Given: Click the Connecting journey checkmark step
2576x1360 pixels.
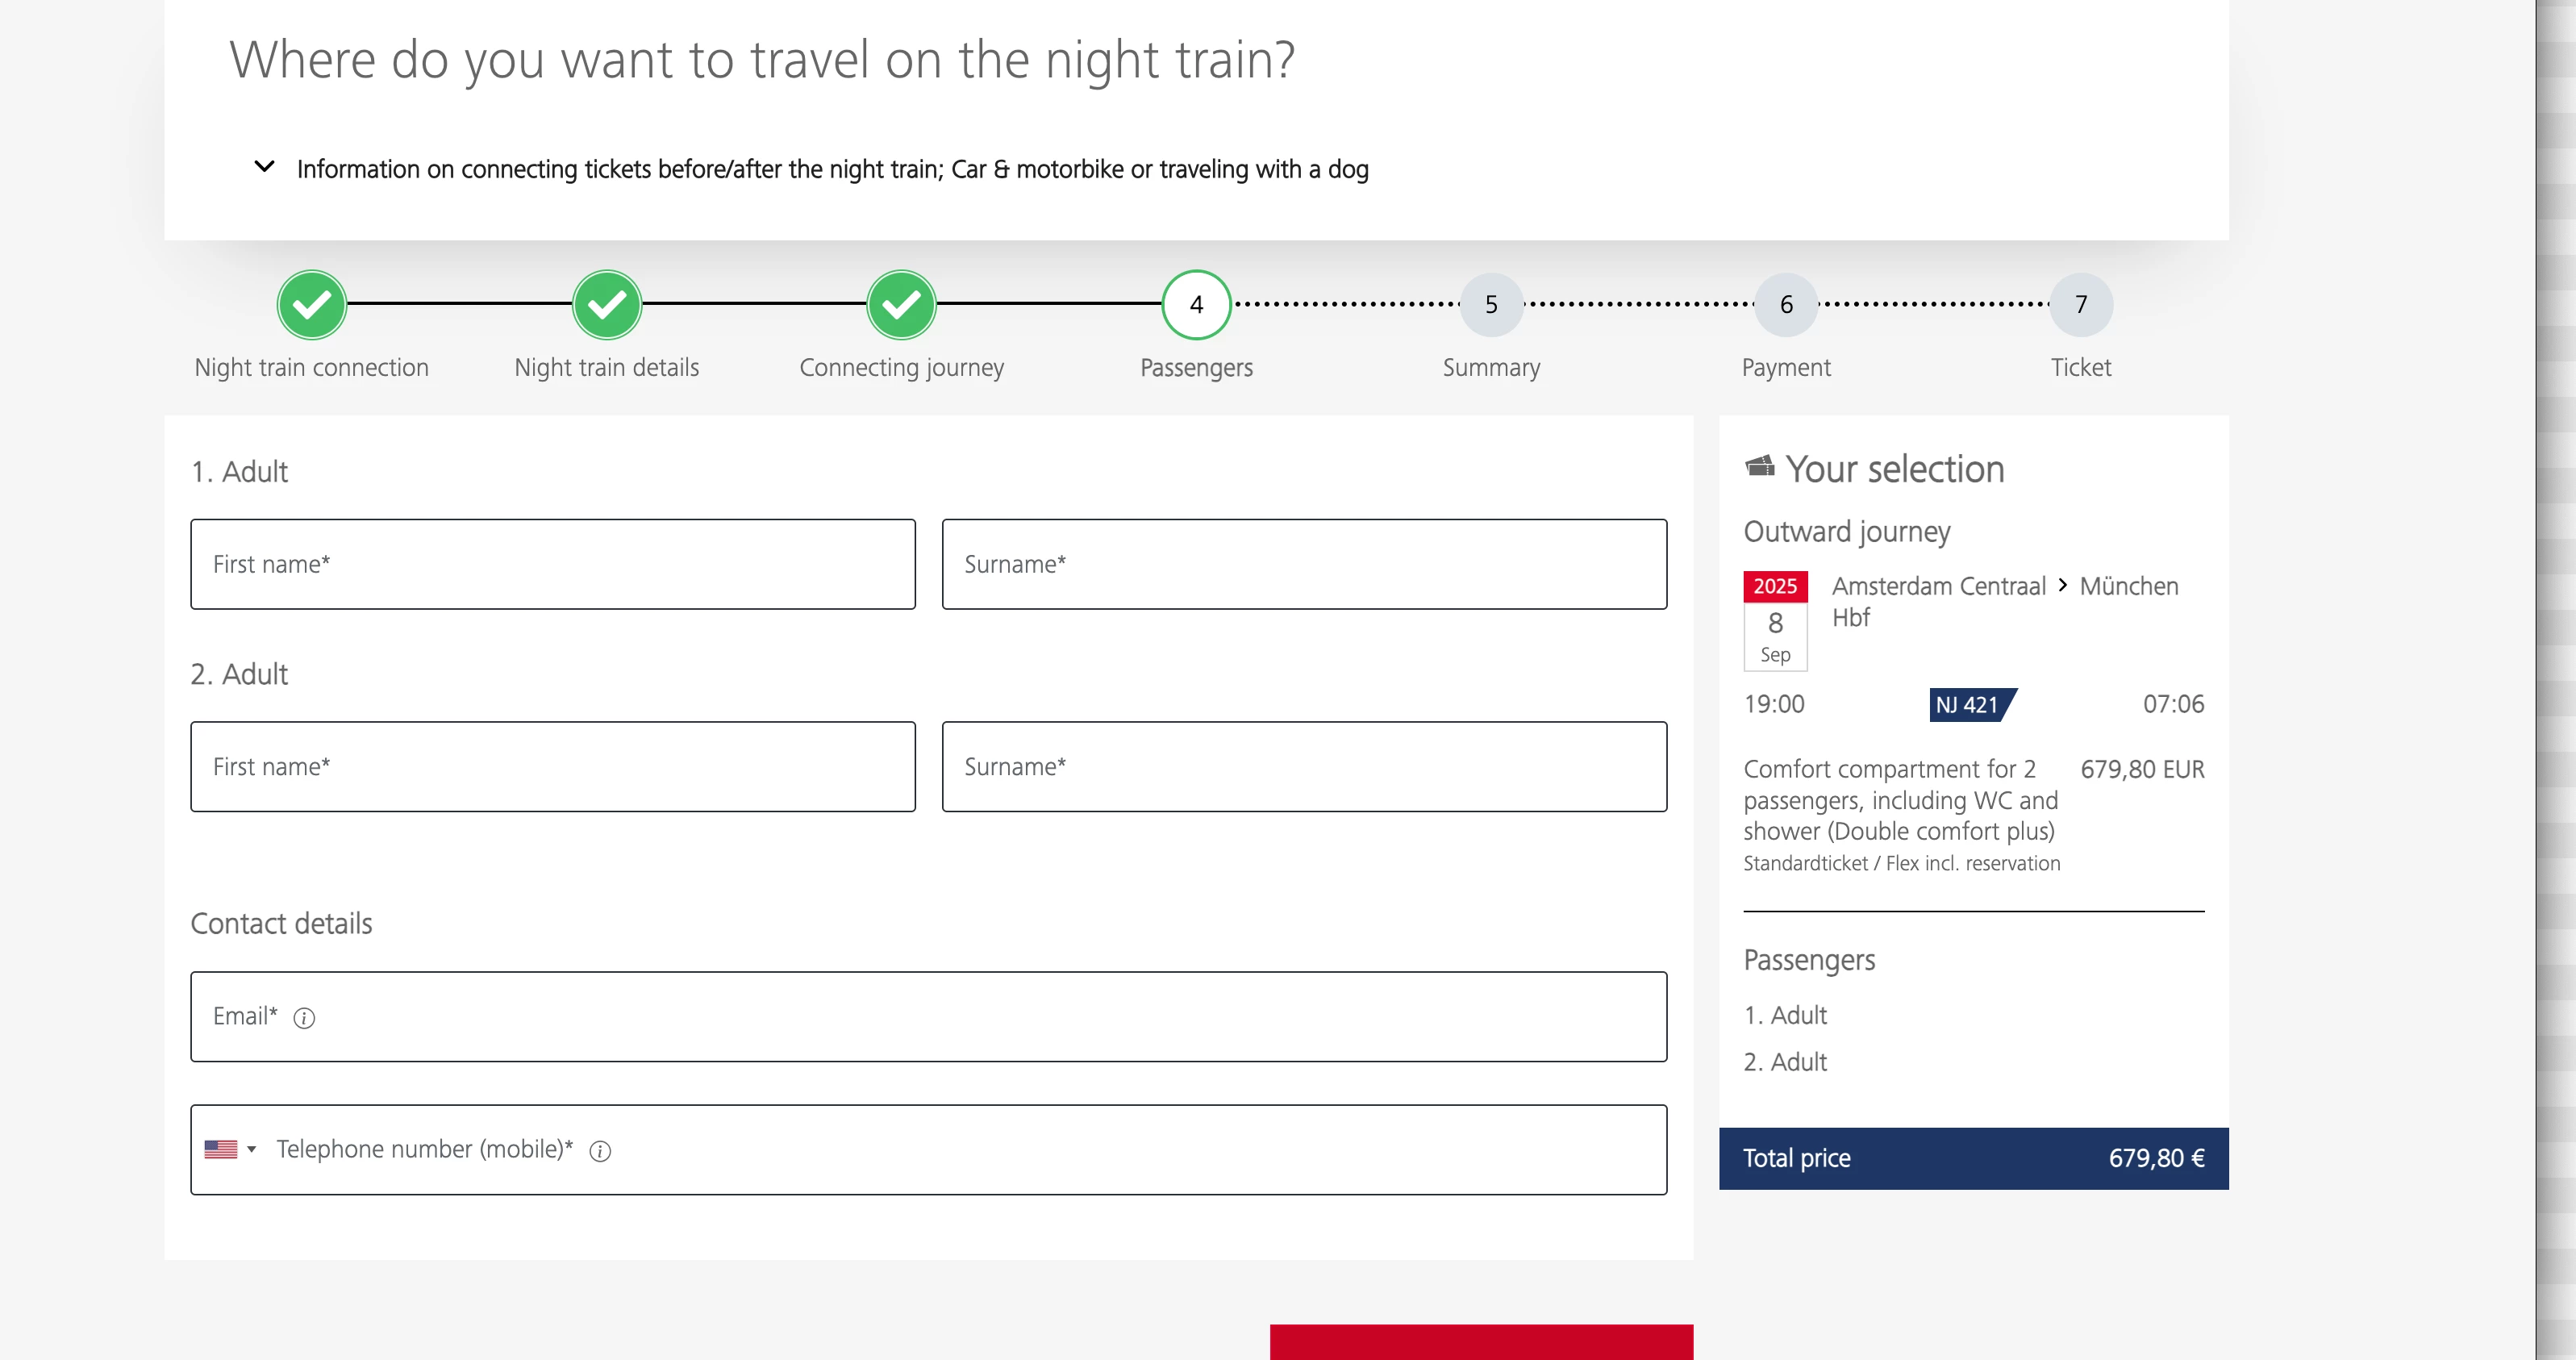Looking at the screenshot, I should (902, 304).
